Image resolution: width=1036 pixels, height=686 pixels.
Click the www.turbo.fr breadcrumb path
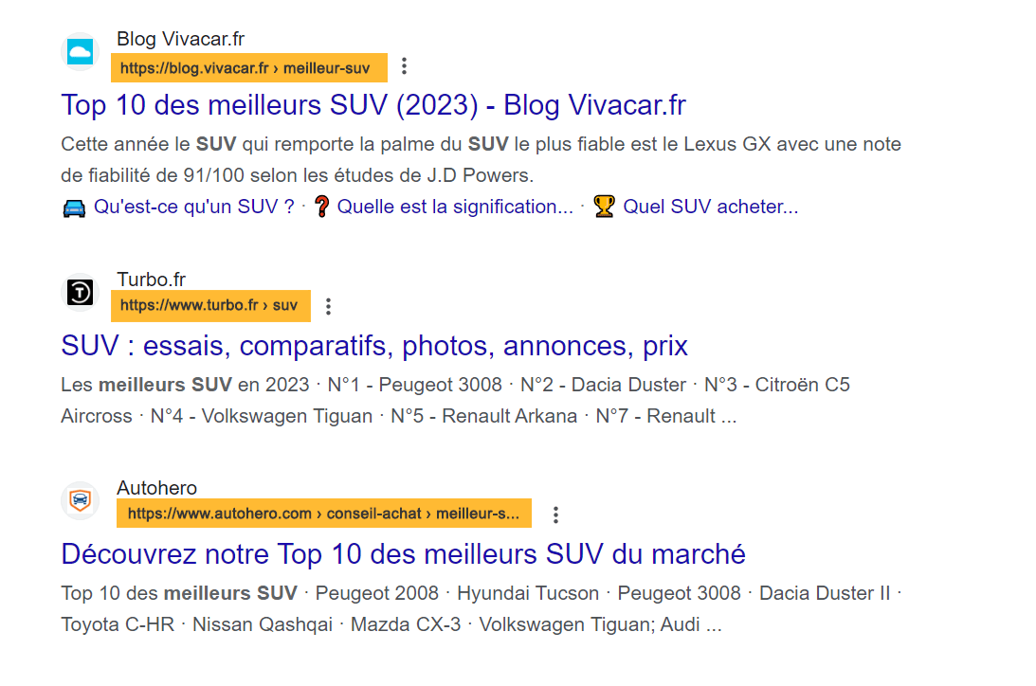coord(210,305)
